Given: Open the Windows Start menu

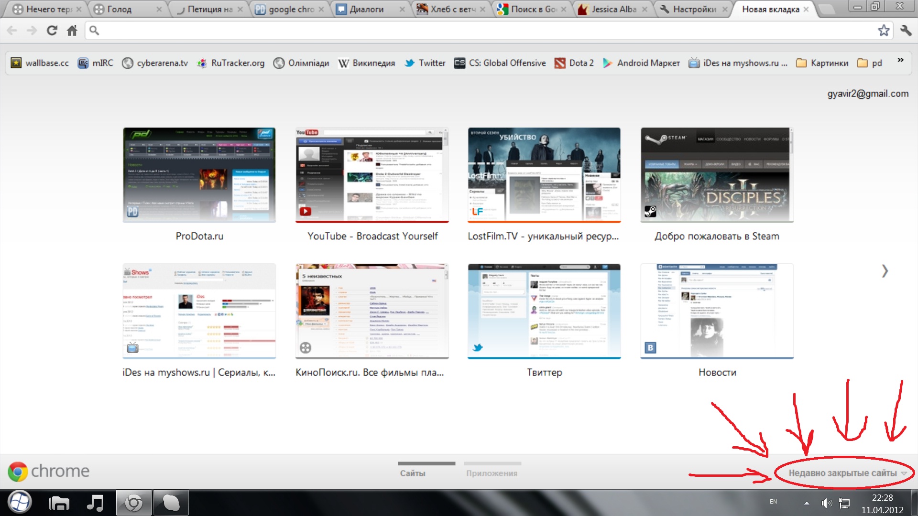Looking at the screenshot, I should (20, 503).
